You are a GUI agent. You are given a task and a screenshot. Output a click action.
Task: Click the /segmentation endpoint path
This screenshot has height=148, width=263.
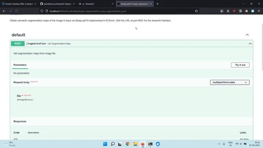click(36, 44)
